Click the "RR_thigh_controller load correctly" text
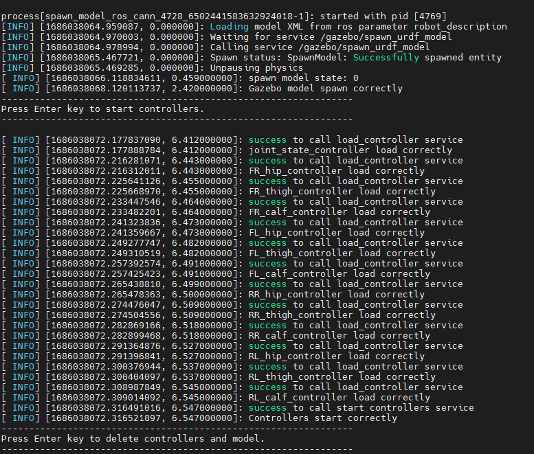Viewport: 534px width, 454px height. point(342,315)
